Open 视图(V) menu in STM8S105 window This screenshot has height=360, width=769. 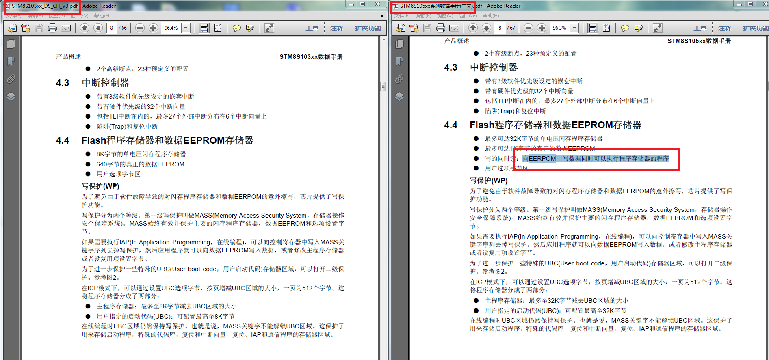[445, 16]
